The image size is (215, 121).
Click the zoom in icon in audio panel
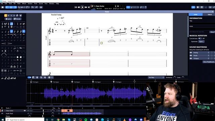click(x=45, y=78)
